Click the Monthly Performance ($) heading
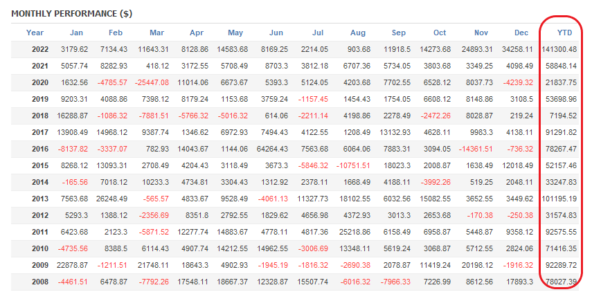Viewport: 610px width, 292px height. (x=72, y=13)
